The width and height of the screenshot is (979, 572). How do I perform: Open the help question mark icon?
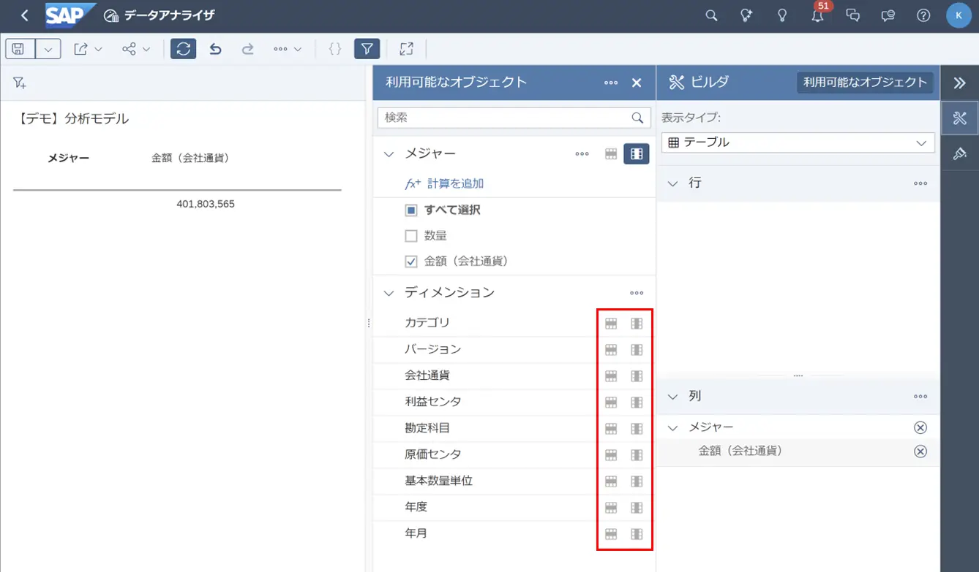click(923, 15)
